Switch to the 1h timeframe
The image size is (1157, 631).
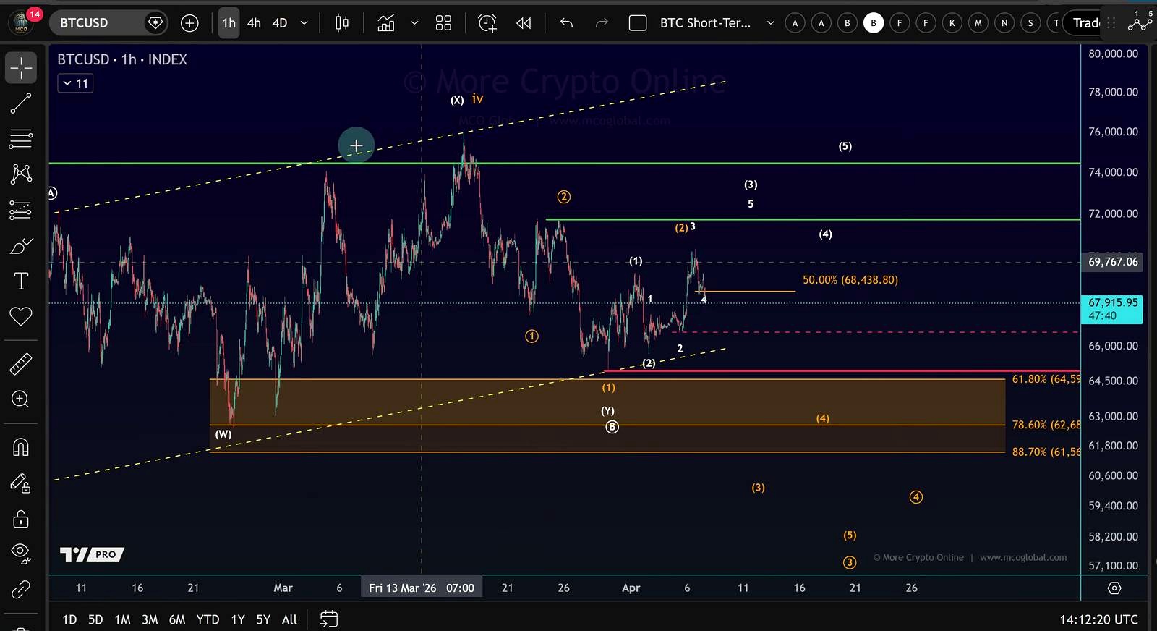pos(229,23)
